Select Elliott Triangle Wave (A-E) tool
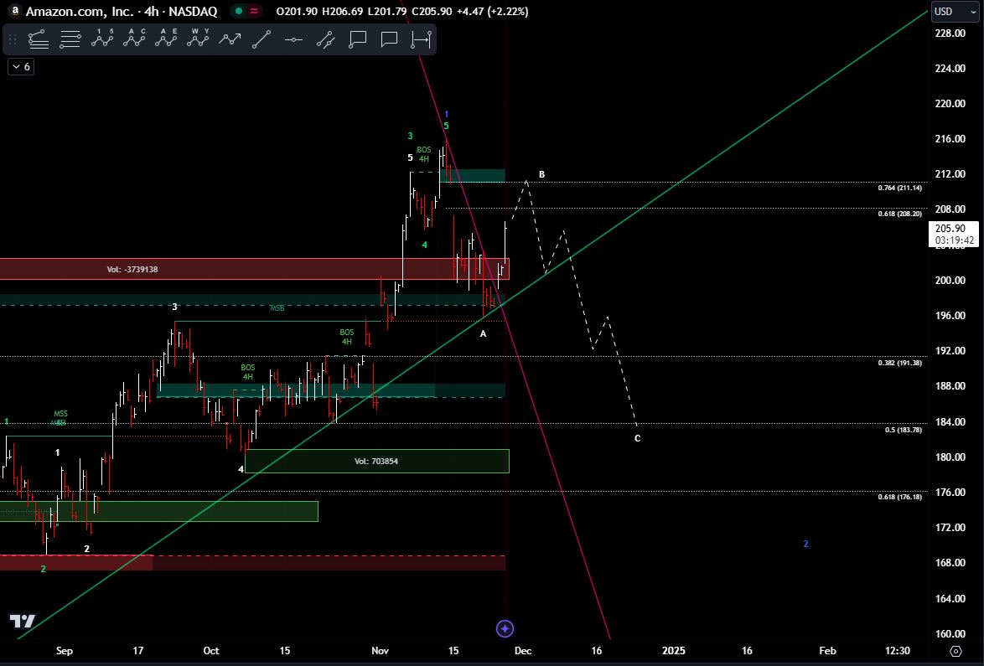Screen dimensions: 984x666 click(x=166, y=39)
